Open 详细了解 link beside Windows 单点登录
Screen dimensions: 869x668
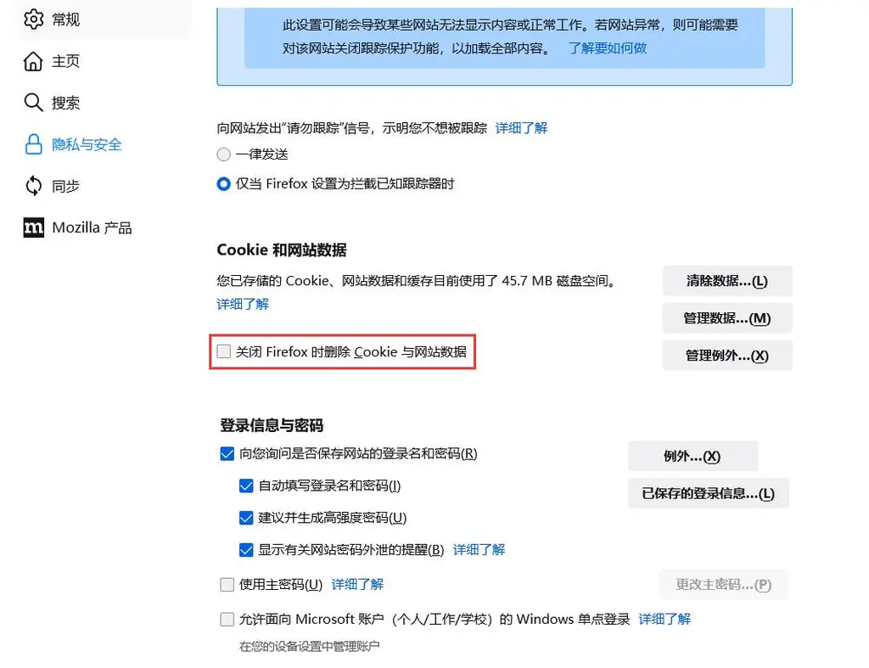click(x=664, y=620)
